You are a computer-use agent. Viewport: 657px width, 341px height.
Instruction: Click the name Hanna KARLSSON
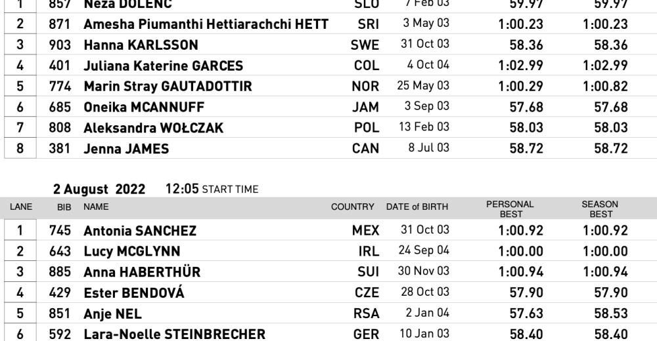tap(141, 45)
